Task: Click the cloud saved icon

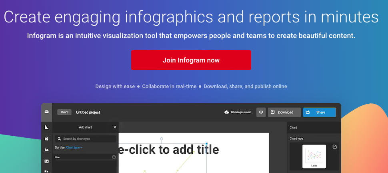Action: 226,112
